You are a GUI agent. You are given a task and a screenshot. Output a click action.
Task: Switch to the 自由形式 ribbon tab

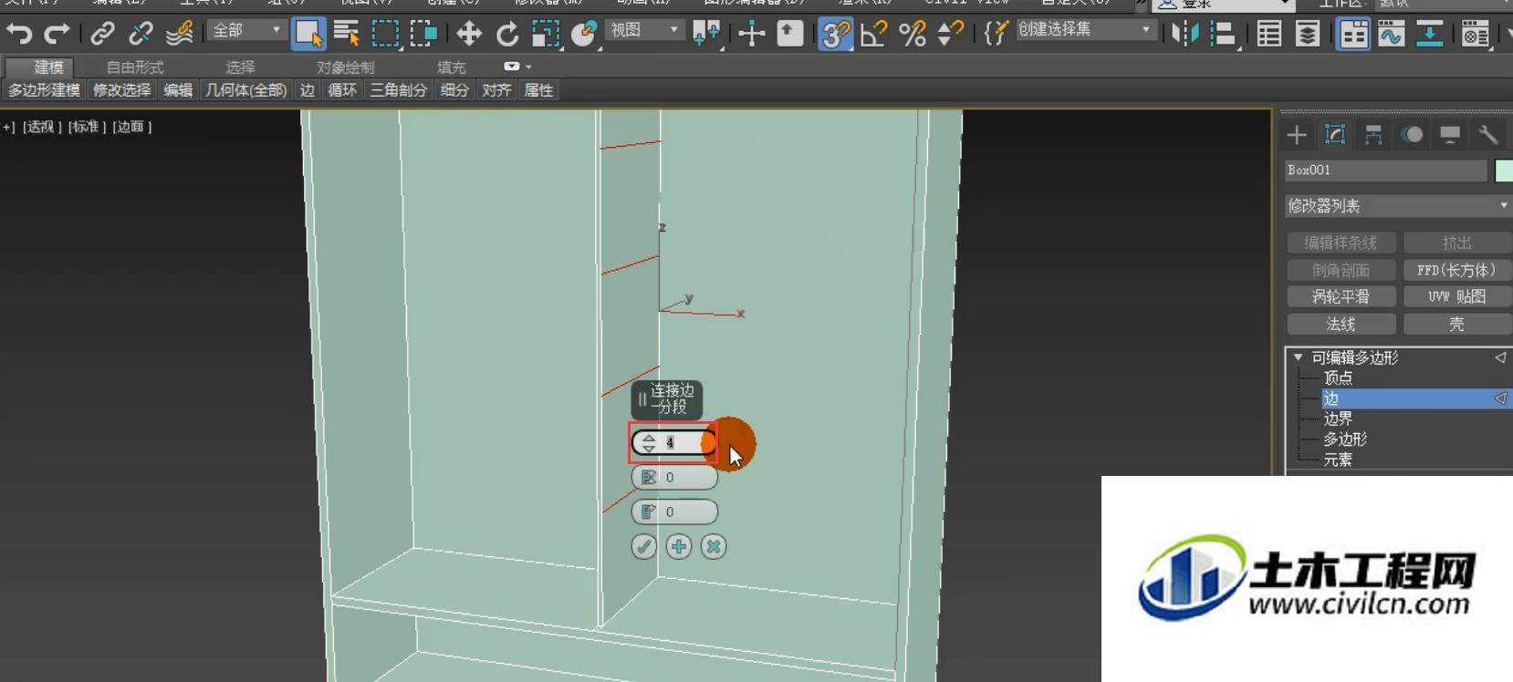[135, 67]
